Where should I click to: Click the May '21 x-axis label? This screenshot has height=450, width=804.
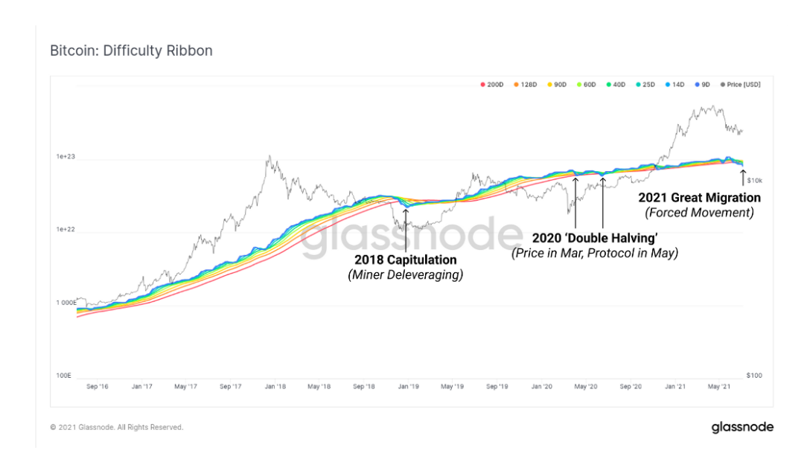click(x=719, y=387)
